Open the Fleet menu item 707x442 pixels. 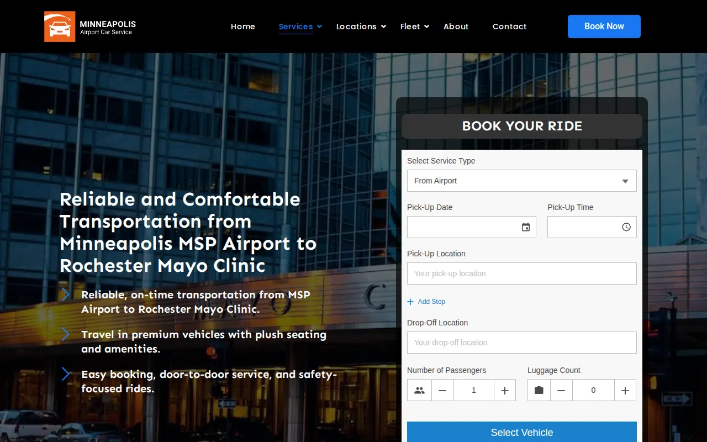point(410,27)
